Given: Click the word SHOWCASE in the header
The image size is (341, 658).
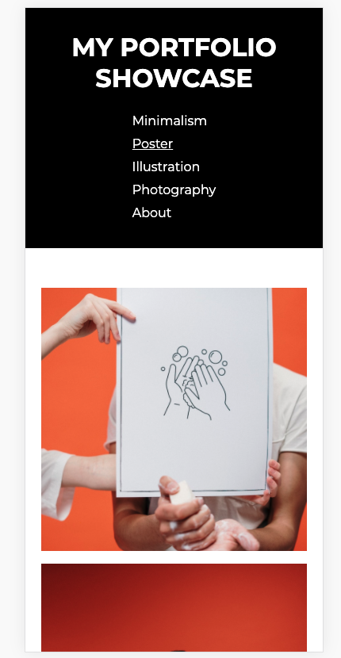Looking at the screenshot, I should (x=174, y=78).
